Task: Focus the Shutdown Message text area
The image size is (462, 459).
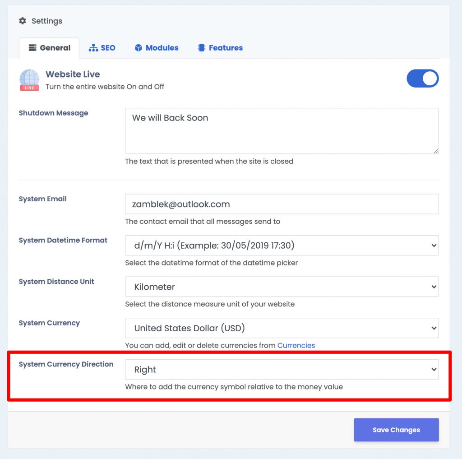Action: (x=282, y=131)
